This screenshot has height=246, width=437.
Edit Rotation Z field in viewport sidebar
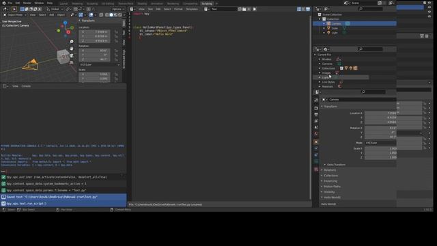(x=94, y=59)
